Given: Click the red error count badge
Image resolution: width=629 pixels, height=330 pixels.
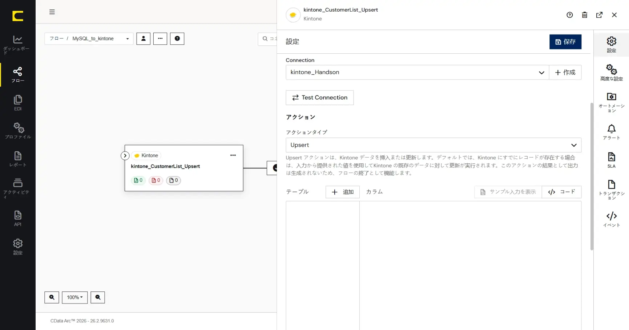Looking at the screenshot, I should point(156,180).
